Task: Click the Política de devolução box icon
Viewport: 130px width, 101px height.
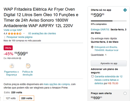Action: [28, 66]
